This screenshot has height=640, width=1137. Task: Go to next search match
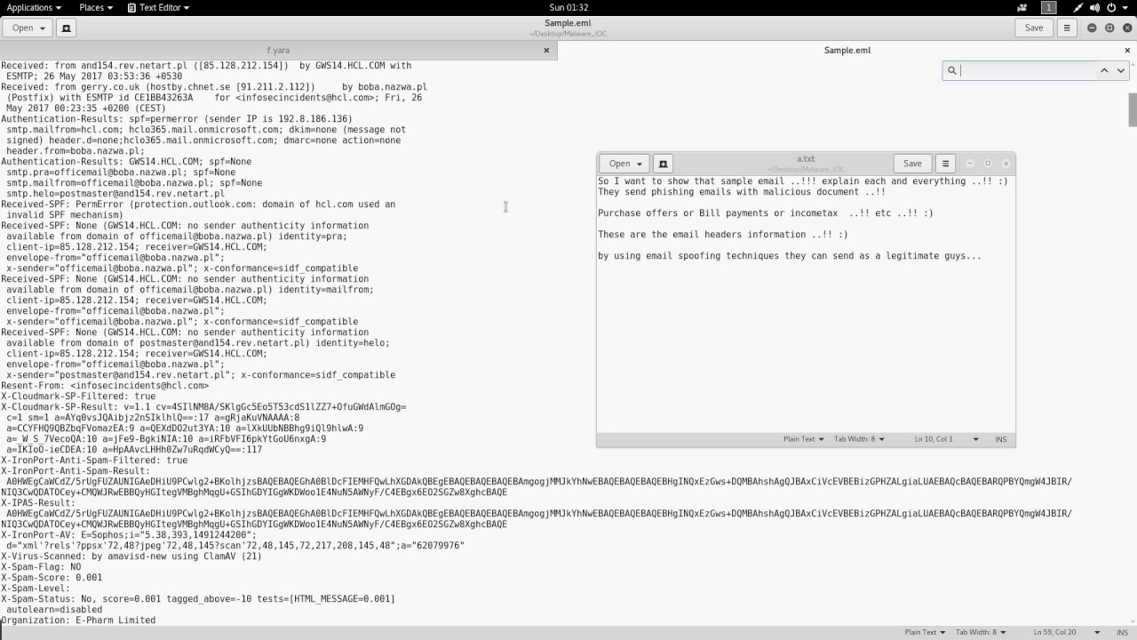1121,70
